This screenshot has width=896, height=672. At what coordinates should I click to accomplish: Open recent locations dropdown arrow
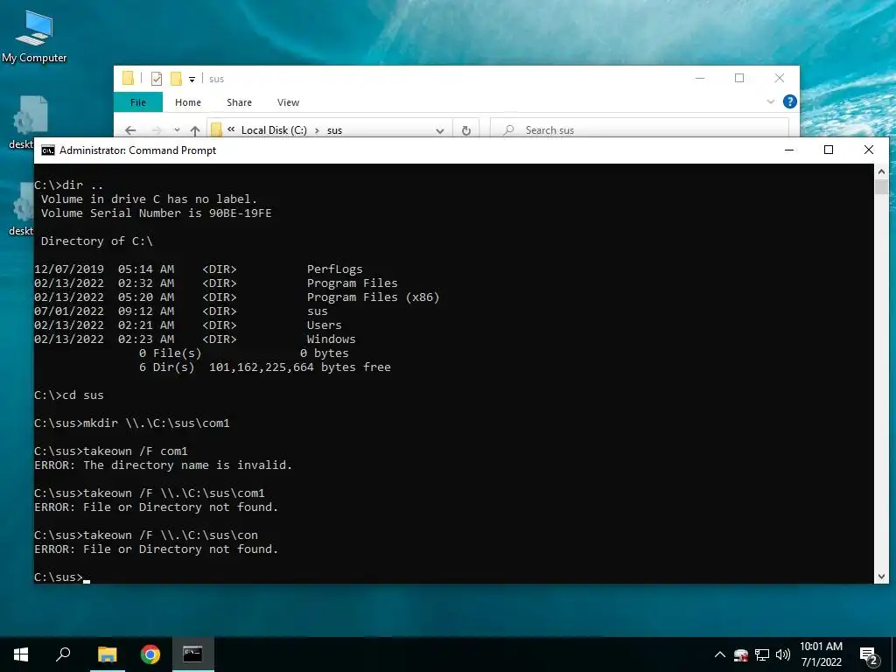177,130
